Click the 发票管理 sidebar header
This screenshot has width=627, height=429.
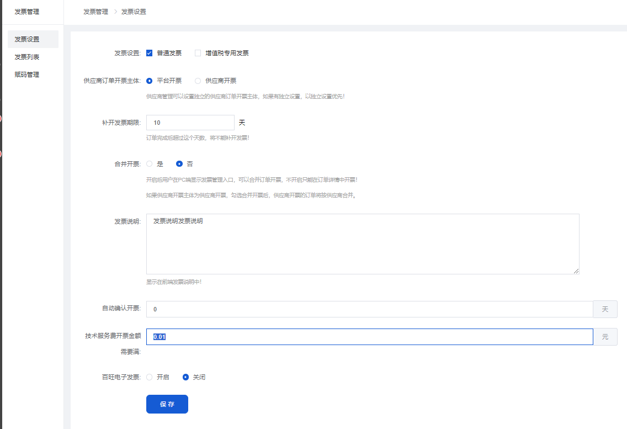(27, 12)
